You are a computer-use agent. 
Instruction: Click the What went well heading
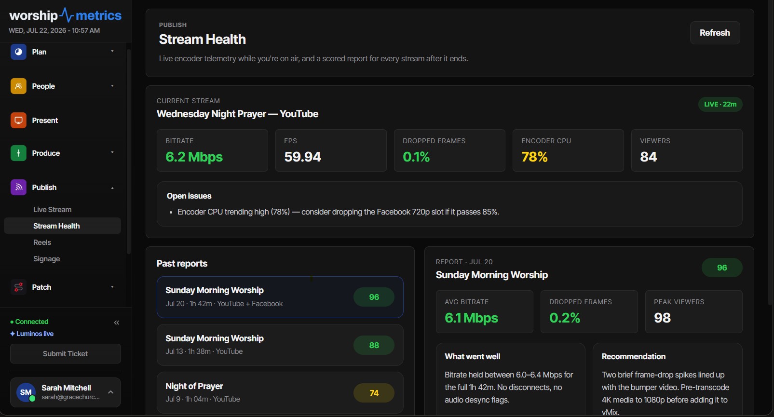coord(472,357)
